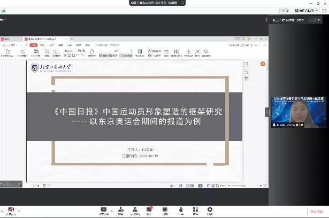Open the members list icon
Screen dimensions: 329x218
pyautogui.click(x=135, y=210)
